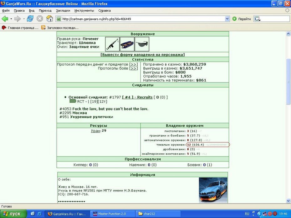Screen dimensions: 291x218
Task: Expand the address bar URL dropdown
Action: pyautogui.click(x=227, y=19)
